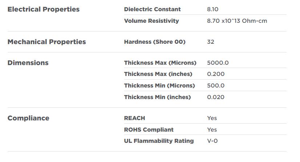Select the V-0 flammability rating value
Viewport: 300px width, 162px height.
pos(212,141)
